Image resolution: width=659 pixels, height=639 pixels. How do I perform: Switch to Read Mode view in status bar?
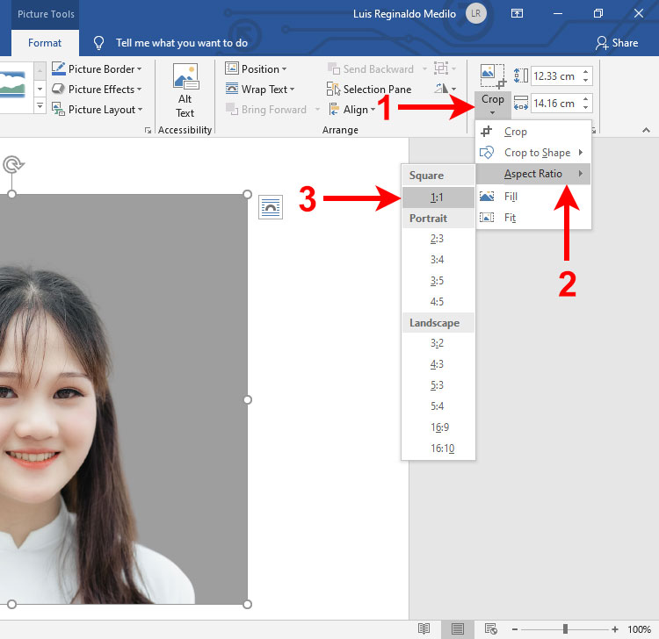pos(424,628)
